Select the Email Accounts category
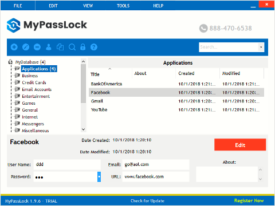 (x=37, y=89)
